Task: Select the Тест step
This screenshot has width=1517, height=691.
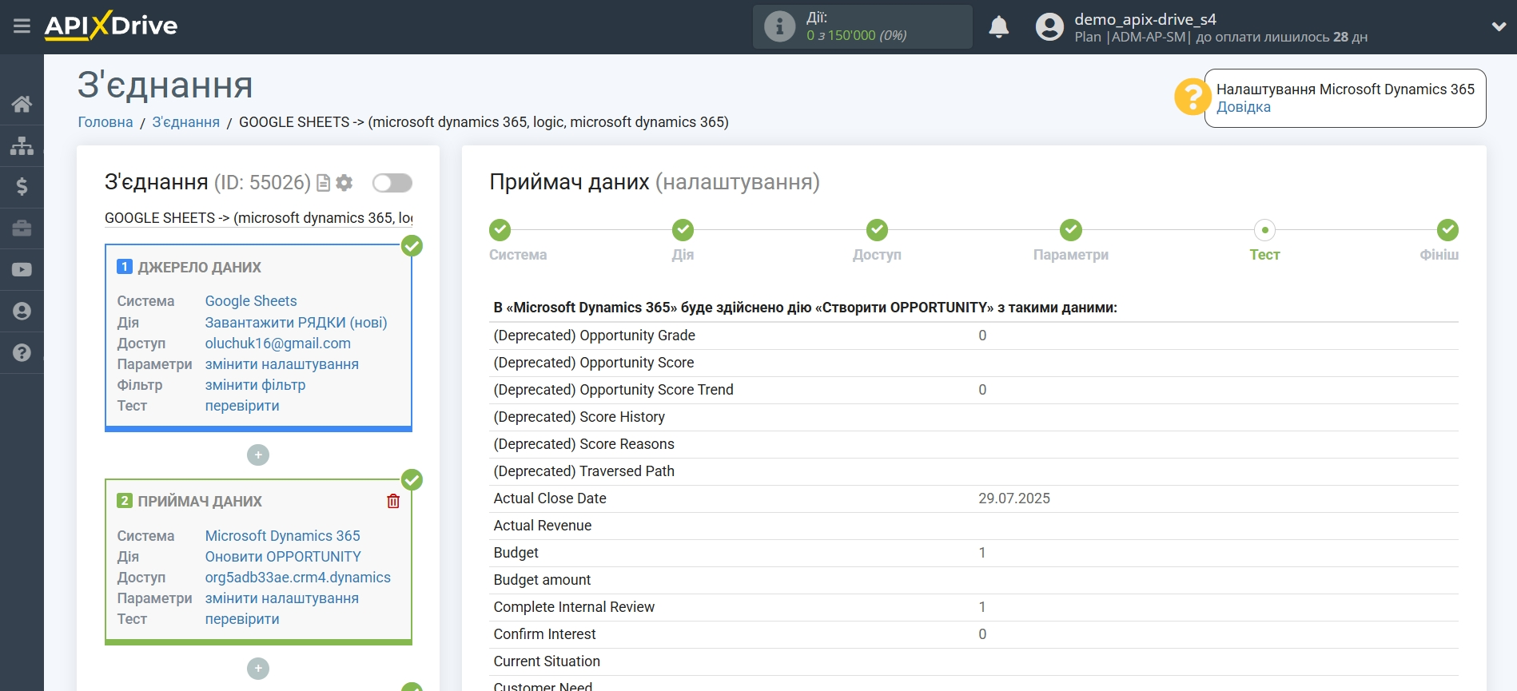Action: click(1264, 230)
